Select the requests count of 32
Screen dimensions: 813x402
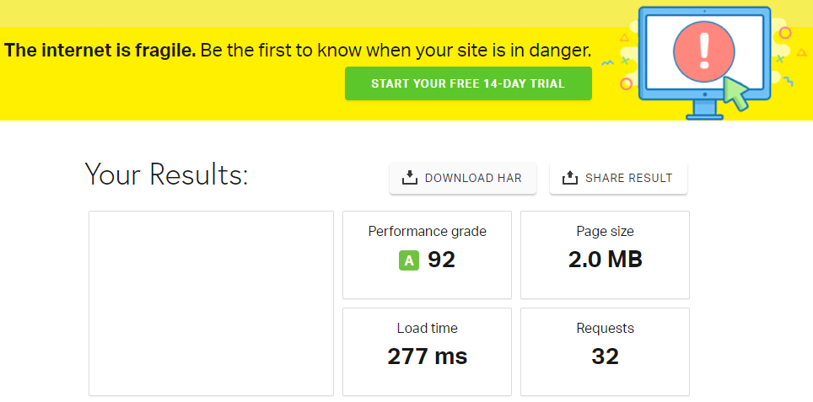point(605,356)
